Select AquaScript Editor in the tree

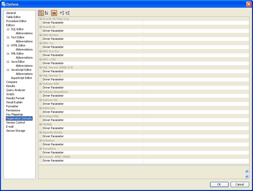tap(21, 78)
